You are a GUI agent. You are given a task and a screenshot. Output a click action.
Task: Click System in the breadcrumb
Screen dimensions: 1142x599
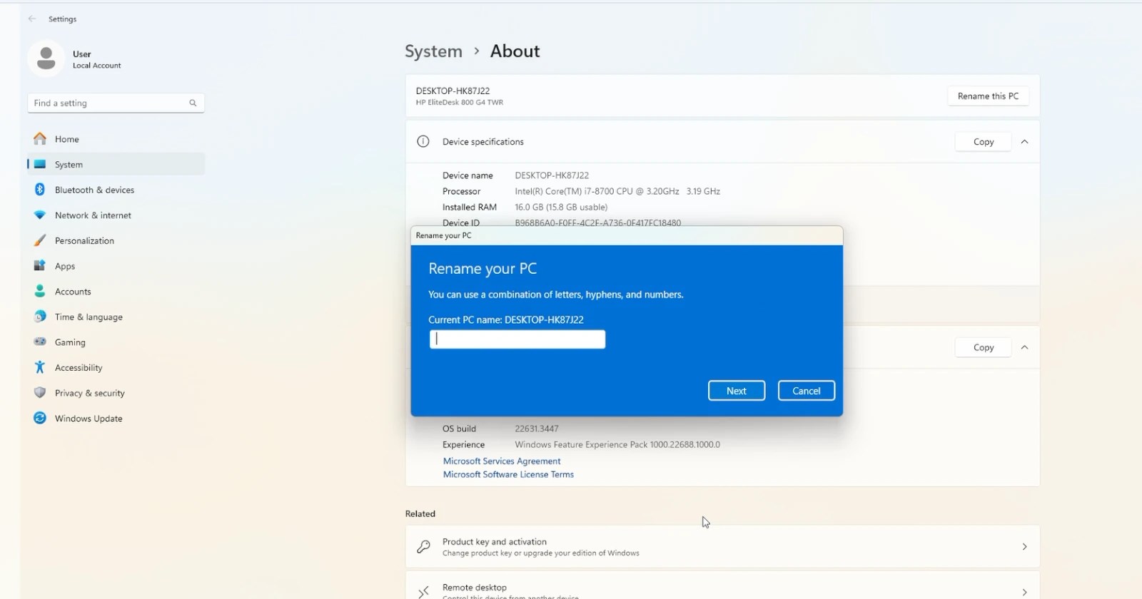(433, 51)
